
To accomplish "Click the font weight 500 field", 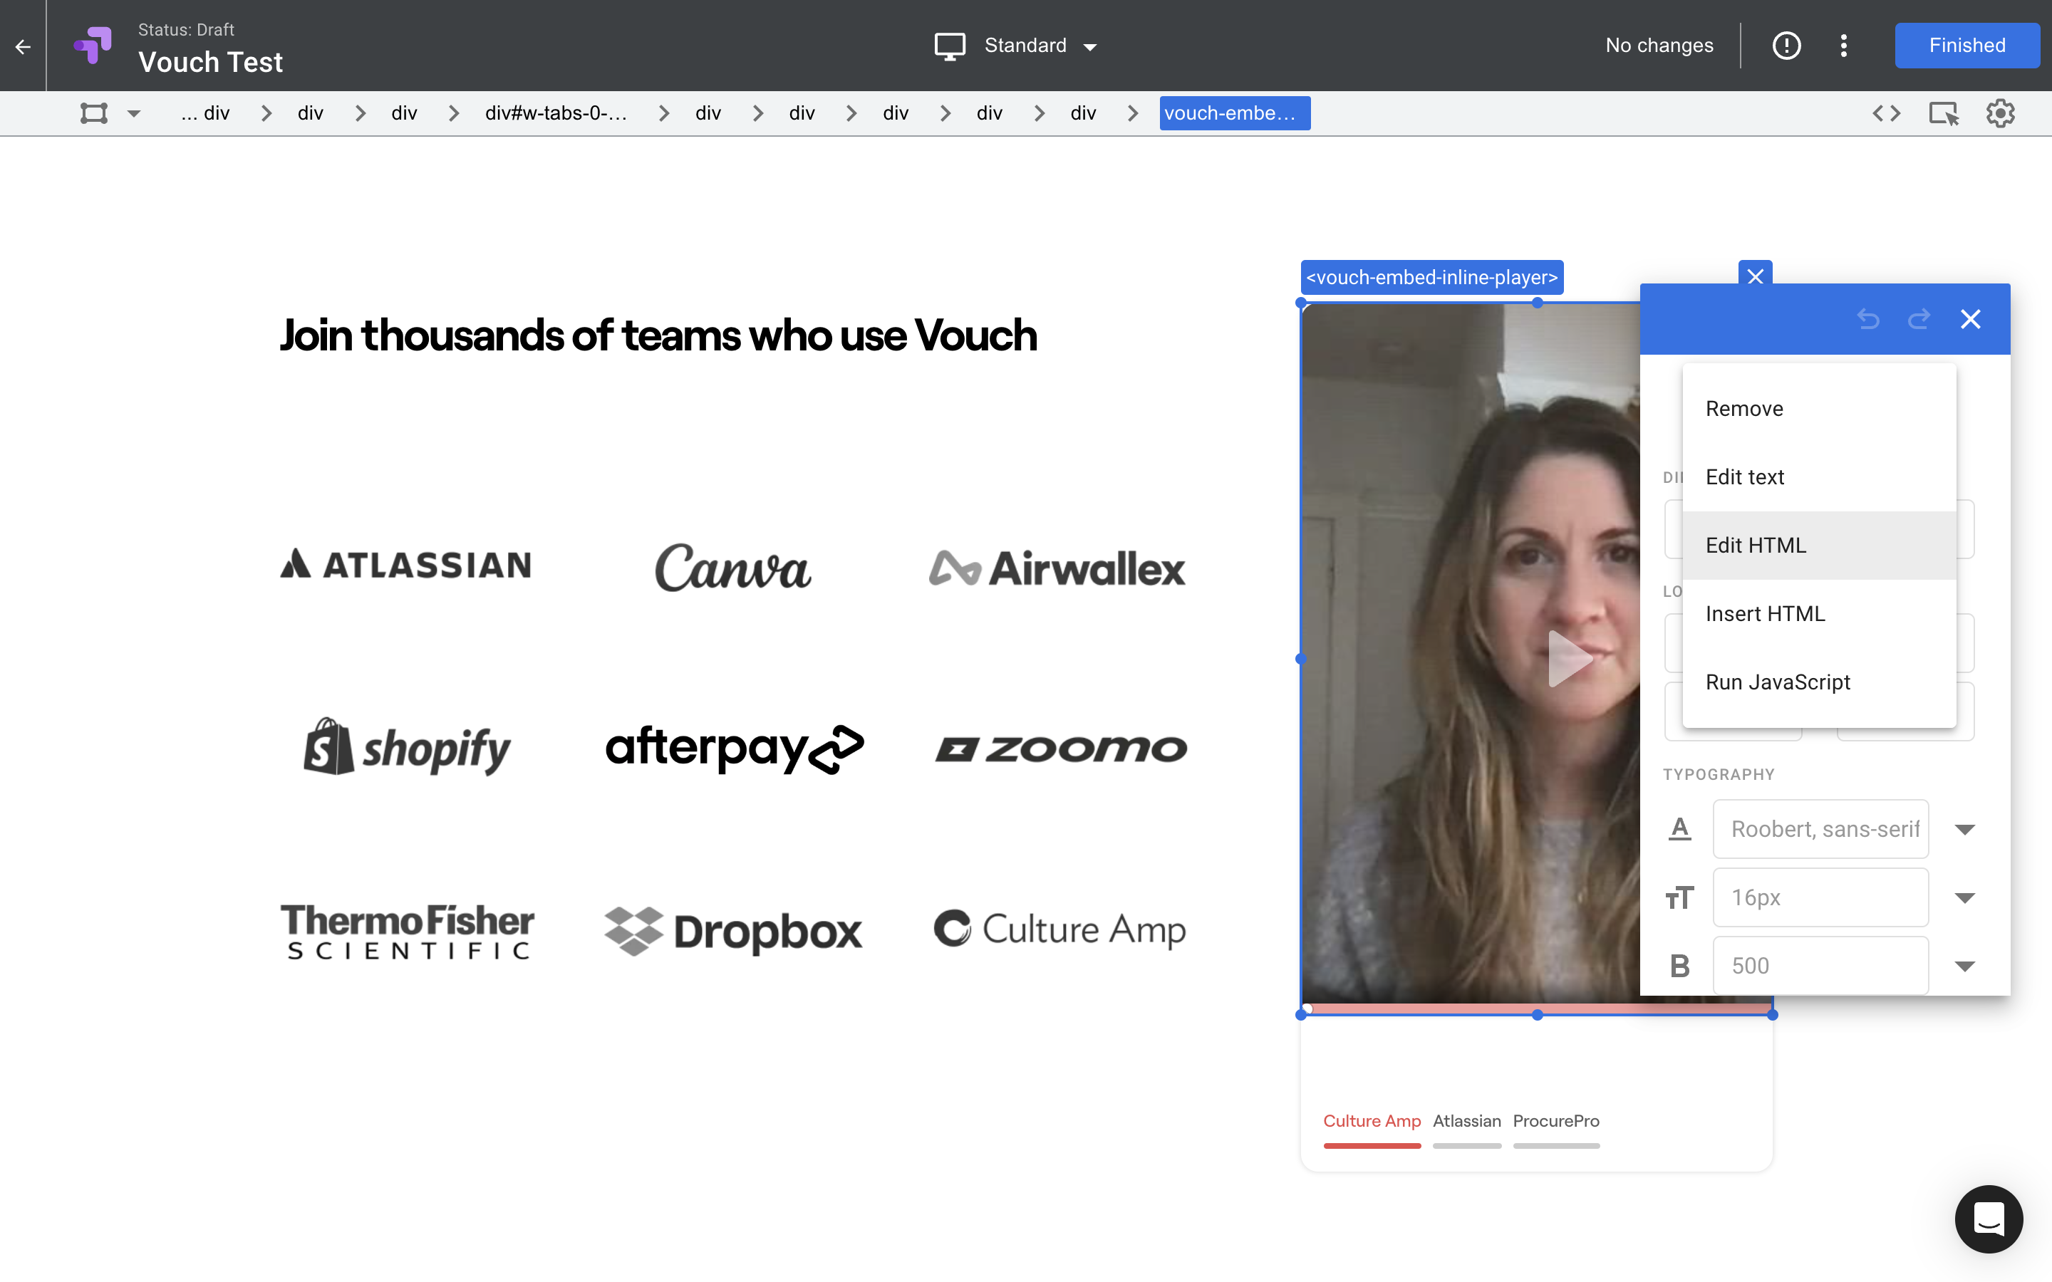I will pyautogui.click(x=1820, y=966).
